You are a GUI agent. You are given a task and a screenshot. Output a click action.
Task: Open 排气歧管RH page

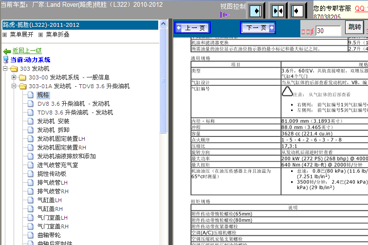point(53,191)
